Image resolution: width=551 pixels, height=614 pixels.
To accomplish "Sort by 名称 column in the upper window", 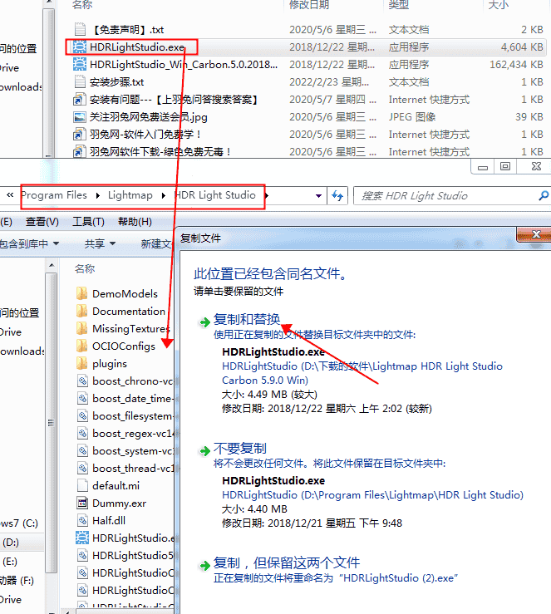I will coord(82,5).
